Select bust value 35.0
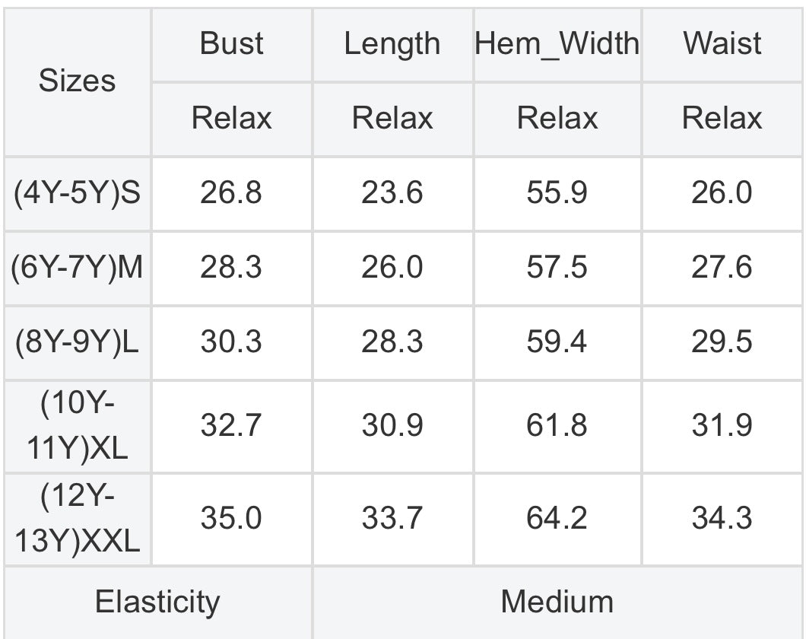Image resolution: width=806 pixels, height=639 pixels. tap(231, 519)
